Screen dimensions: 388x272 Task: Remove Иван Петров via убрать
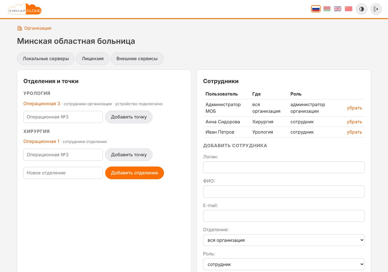coord(355,132)
